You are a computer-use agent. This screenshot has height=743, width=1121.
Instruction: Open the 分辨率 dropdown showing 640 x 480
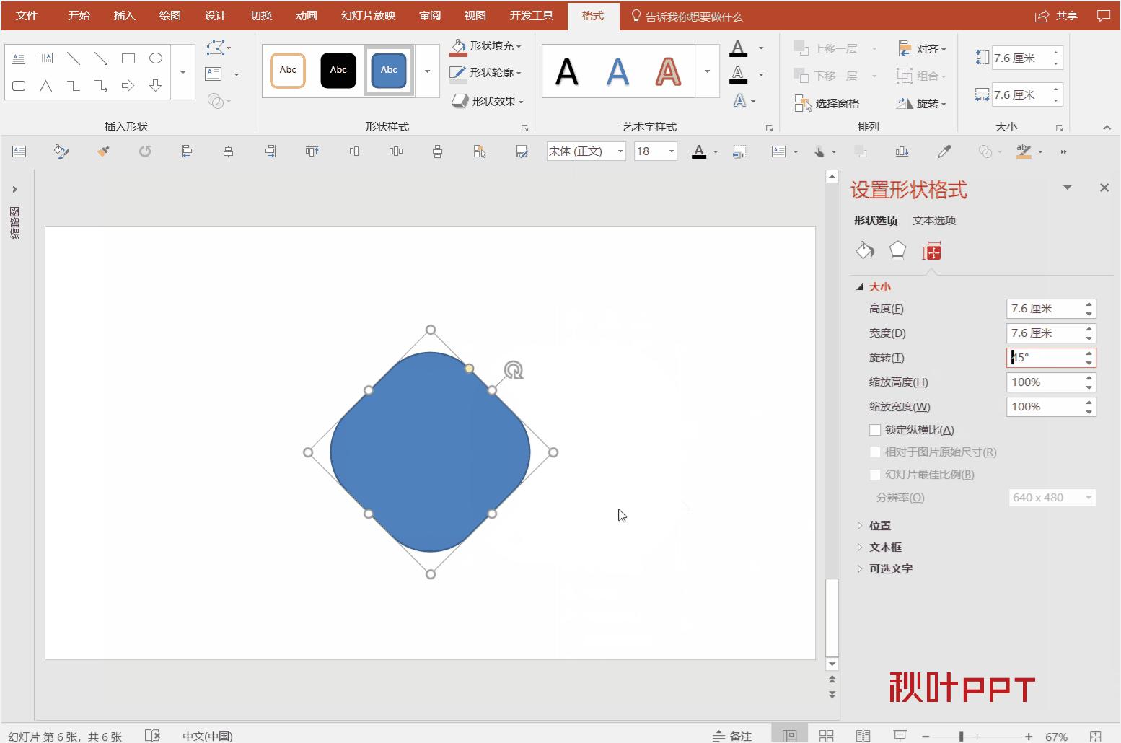[1051, 497]
